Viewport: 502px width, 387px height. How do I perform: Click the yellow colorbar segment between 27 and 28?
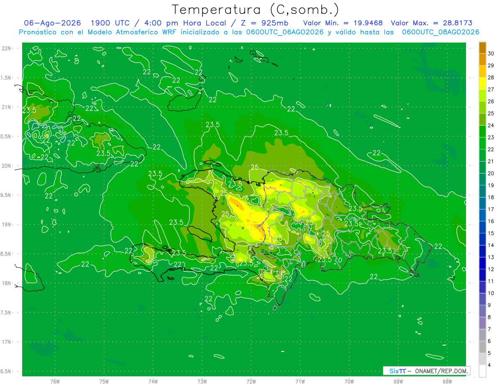pos(482,83)
